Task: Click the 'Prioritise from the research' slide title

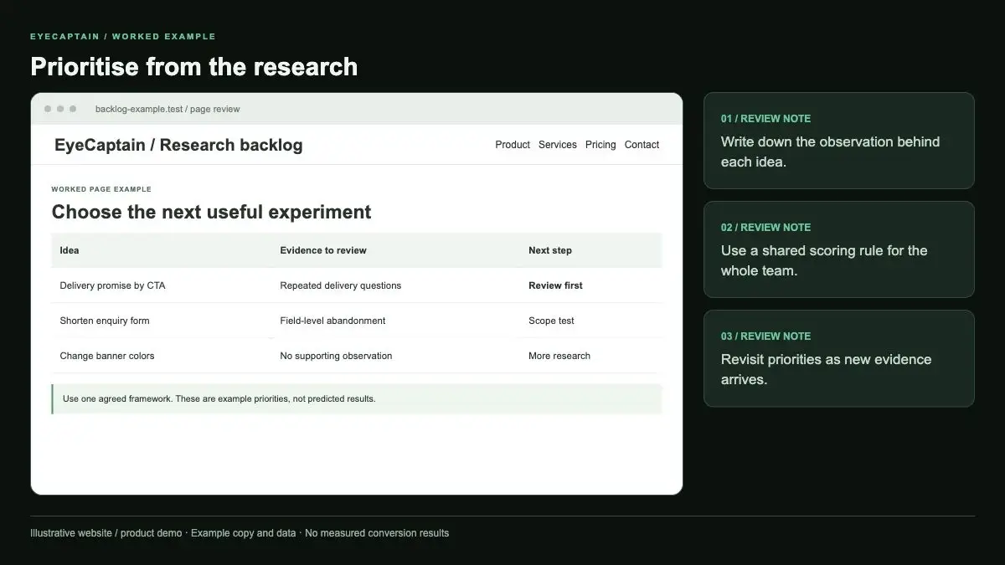Action: 194,67
